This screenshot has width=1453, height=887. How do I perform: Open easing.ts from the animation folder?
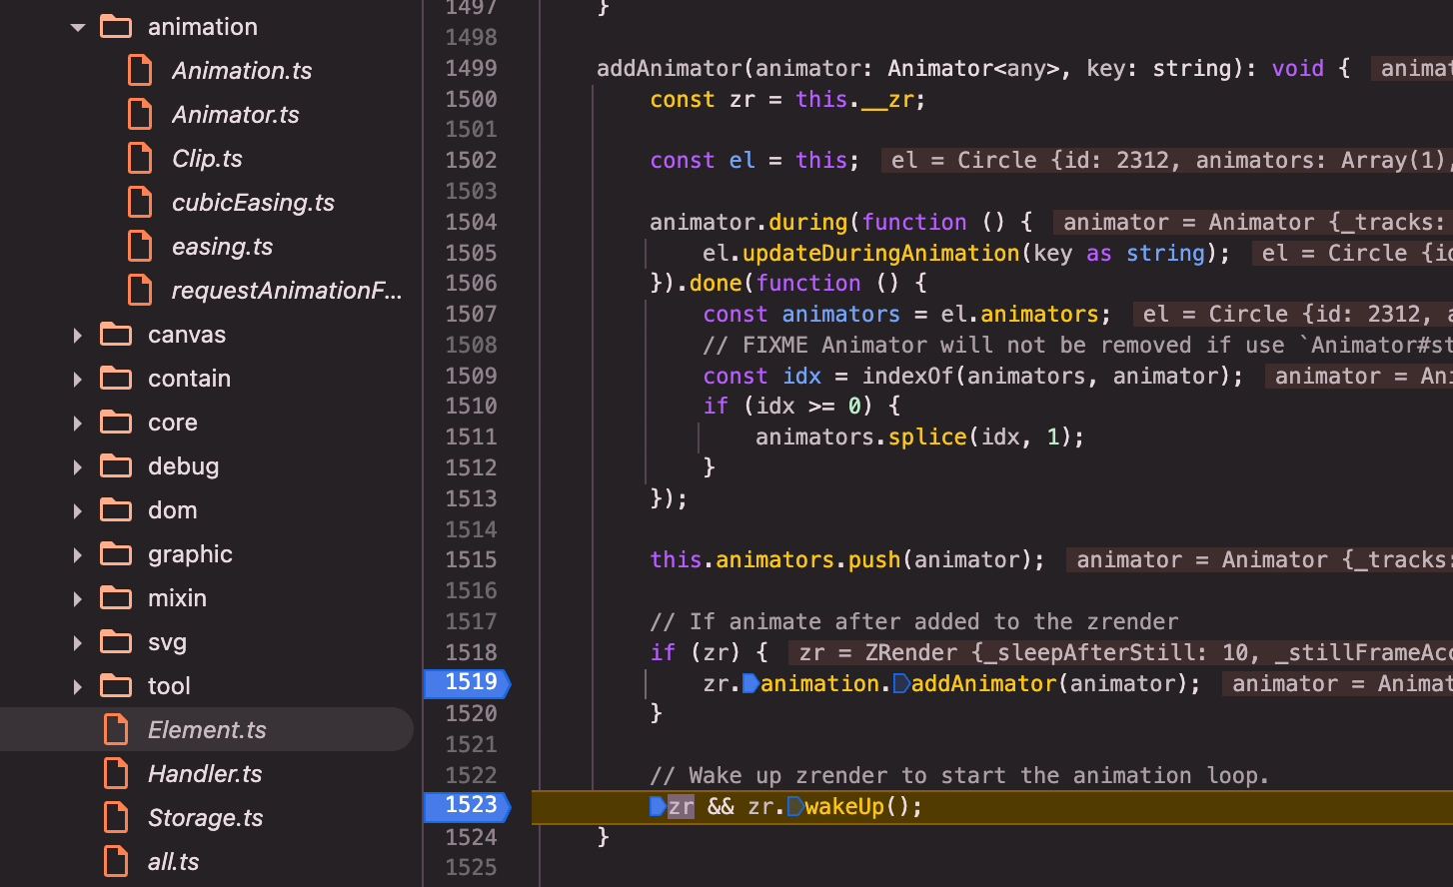(x=222, y=247)
